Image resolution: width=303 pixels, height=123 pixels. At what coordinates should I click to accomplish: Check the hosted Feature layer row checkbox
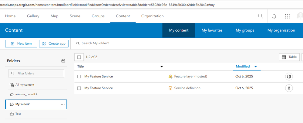[x=79, y=77]
